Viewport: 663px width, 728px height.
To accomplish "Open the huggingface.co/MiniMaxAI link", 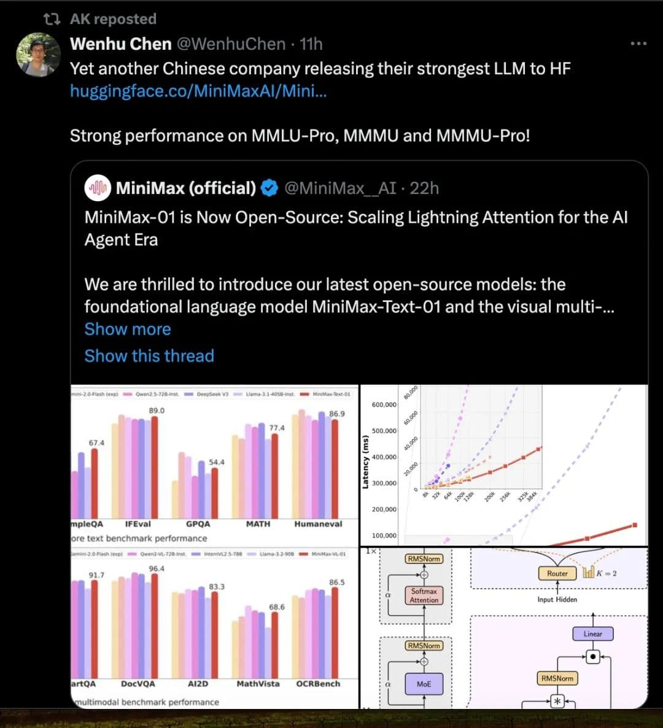I will point(198,91).
